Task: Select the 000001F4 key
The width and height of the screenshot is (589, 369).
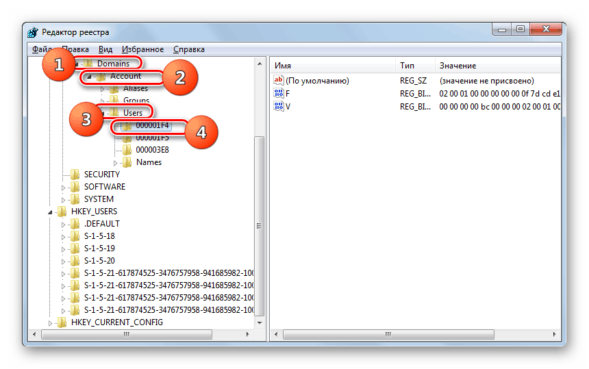Action: tap(152, 125)
